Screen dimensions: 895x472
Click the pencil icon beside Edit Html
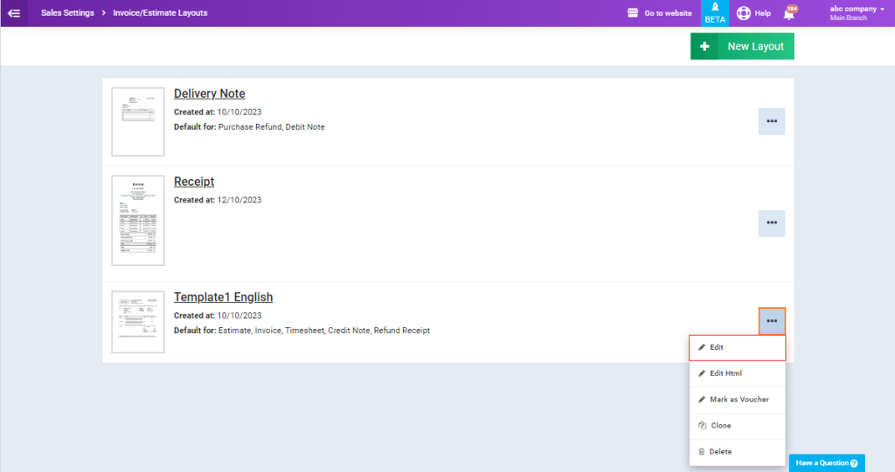tap(702, 373)
